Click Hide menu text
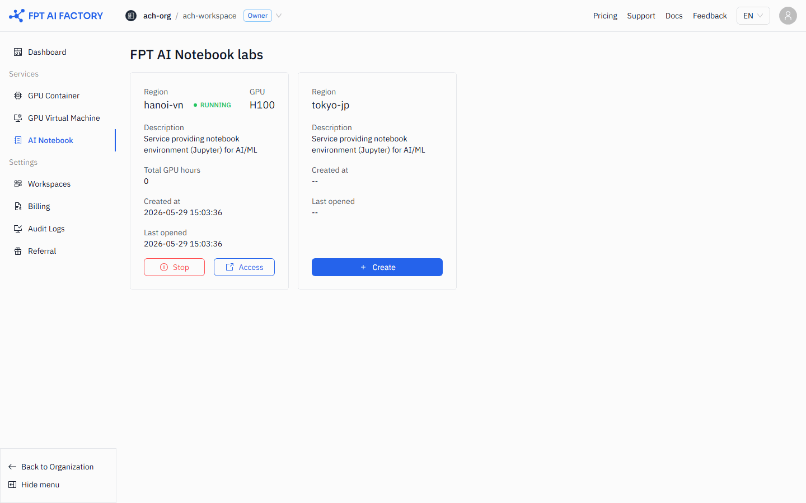This screenshot has width=806, height=503. pyautogui.click(x=40, y=485)
